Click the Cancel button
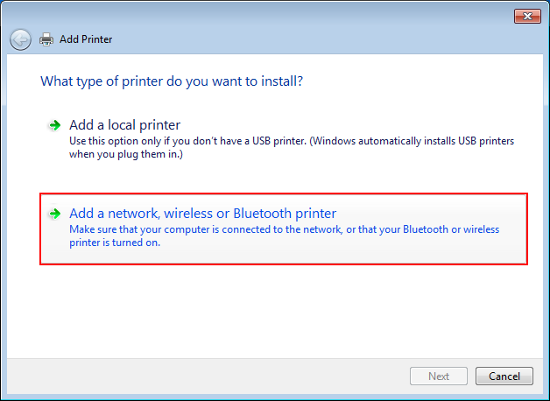 click(x=504, y=376)
